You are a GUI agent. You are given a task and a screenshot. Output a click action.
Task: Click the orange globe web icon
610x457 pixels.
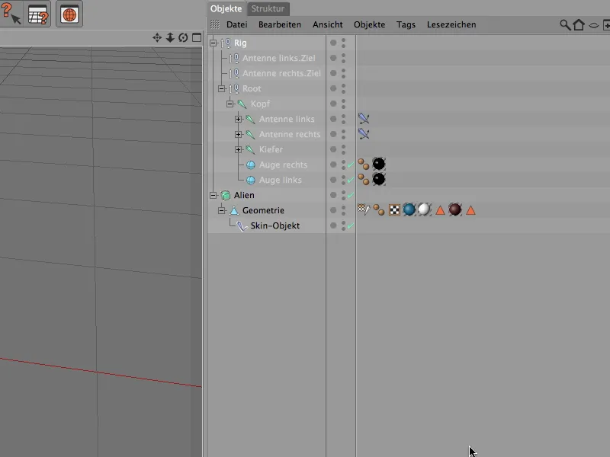click(69, 14)
